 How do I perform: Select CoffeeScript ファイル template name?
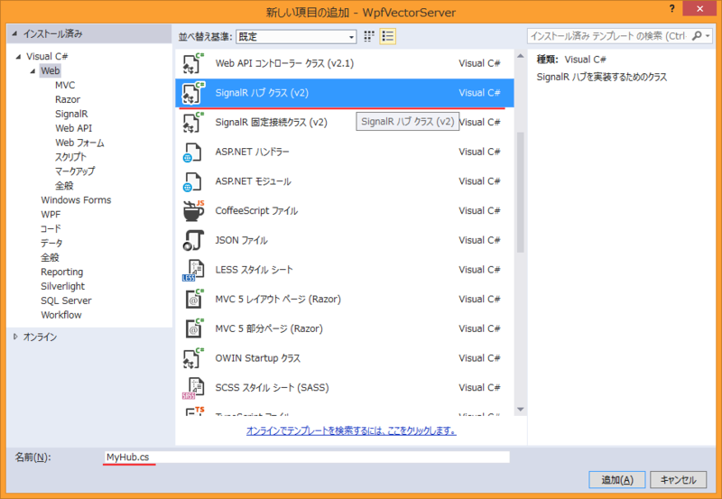click(x=256, y=211)
